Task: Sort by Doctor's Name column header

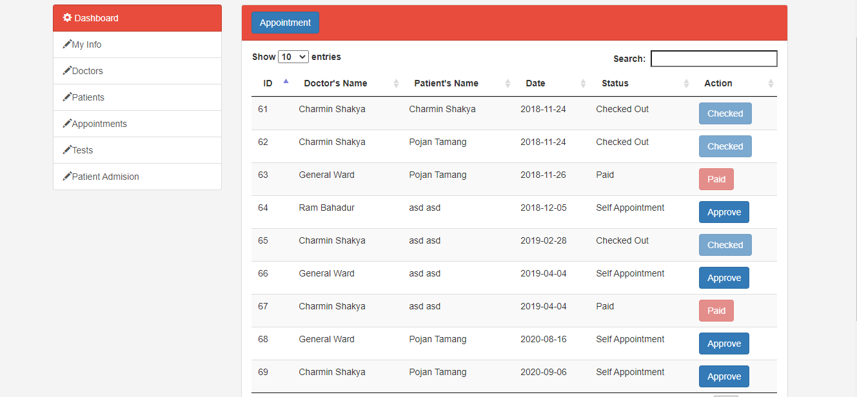Action: pyautogui.click(x=335, y=83)
